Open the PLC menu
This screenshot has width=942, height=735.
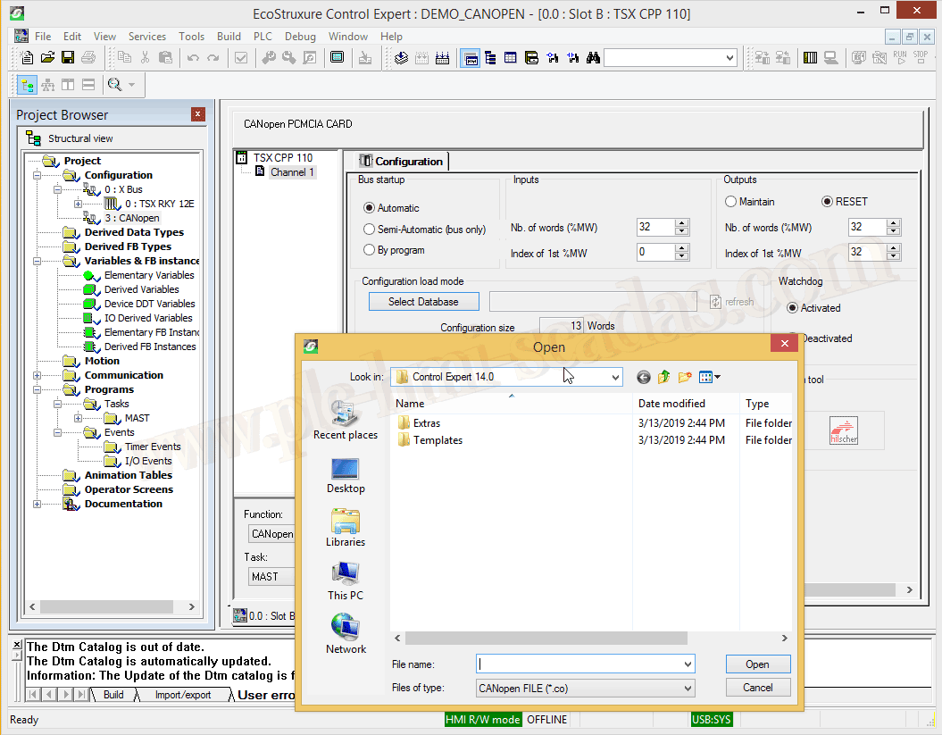coord(263,37)
